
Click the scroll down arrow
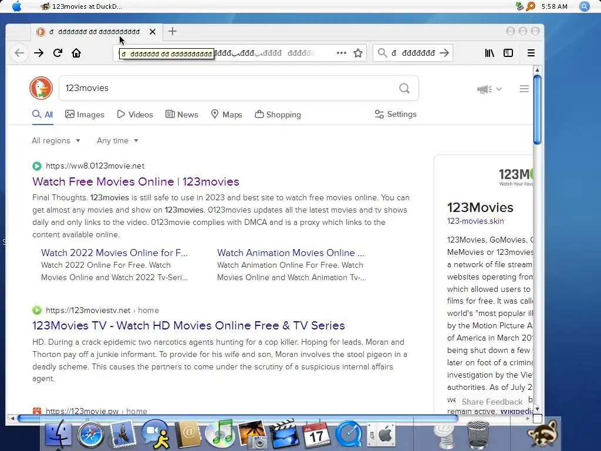point(538,409)
